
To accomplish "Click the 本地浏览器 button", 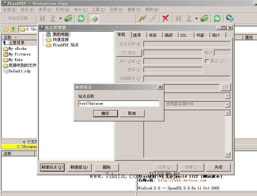I will pos(18,18).
